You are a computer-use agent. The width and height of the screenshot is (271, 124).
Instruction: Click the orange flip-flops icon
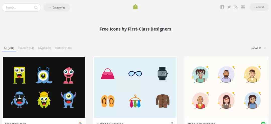(x=108, y=101)
